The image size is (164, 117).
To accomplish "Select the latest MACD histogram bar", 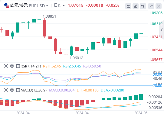I will (x=141, y=97).
